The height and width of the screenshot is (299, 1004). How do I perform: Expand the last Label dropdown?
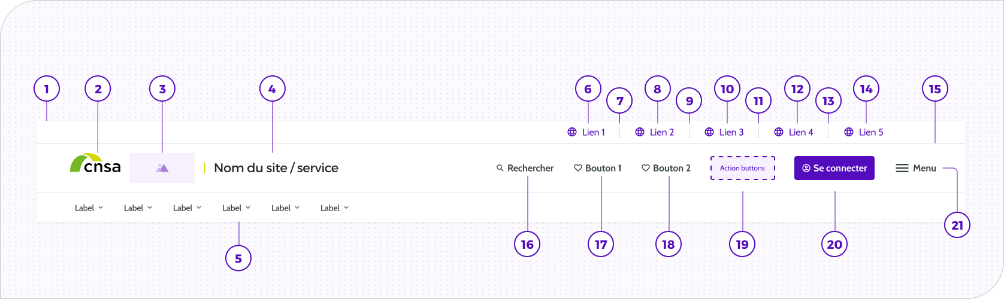[x=335, y=208]
